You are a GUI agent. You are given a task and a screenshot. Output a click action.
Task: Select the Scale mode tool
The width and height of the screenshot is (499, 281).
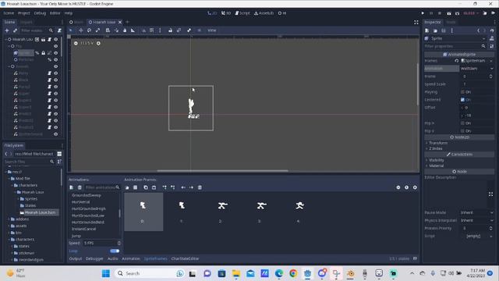coord(97,30)
